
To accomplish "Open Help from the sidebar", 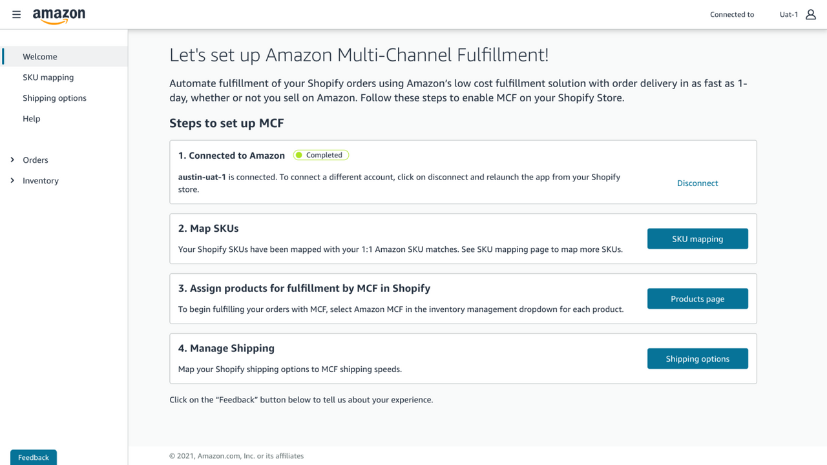I will coord(31,118).
